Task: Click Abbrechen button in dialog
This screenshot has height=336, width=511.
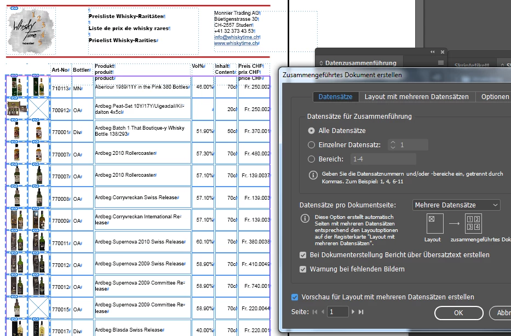Action: [501, 313]
